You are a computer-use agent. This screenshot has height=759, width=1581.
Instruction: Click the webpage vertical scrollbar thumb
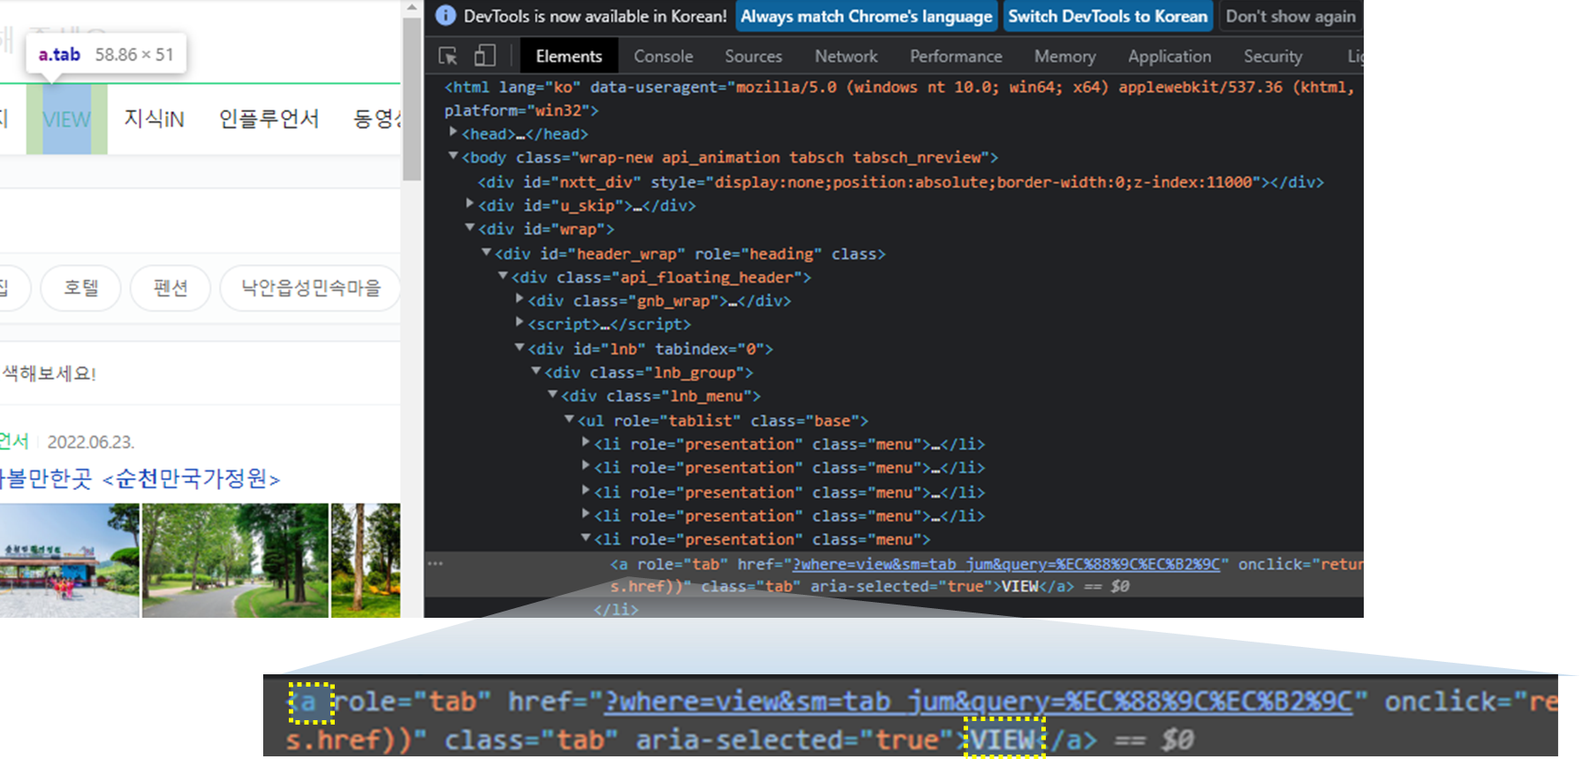[x=412, y=99]
